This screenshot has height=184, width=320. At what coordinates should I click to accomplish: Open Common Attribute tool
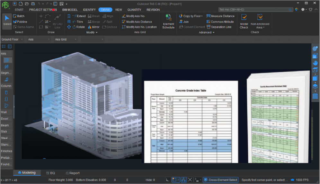(x=220, y=22)
